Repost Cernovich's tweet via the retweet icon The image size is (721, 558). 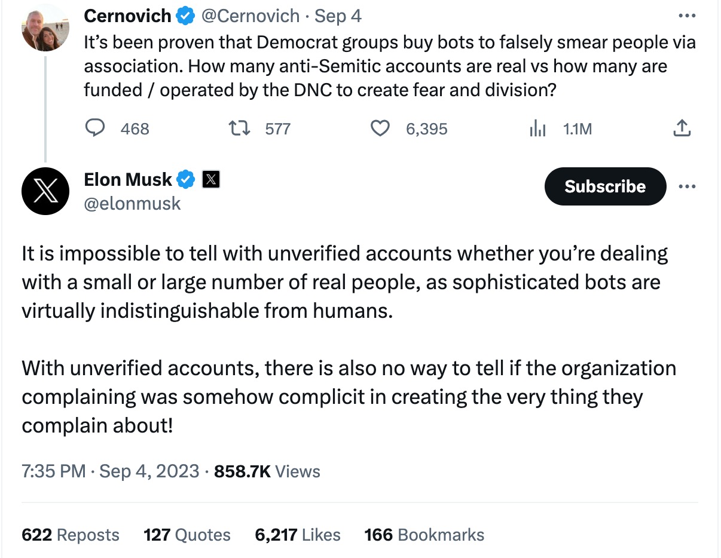click(x=239, y=128)
